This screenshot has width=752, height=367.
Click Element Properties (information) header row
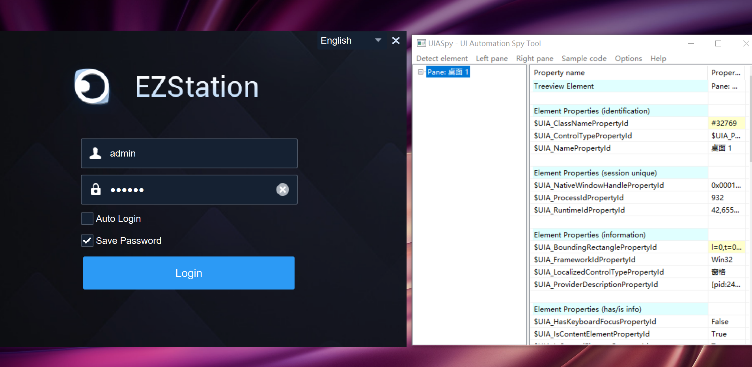click(638, 235)
